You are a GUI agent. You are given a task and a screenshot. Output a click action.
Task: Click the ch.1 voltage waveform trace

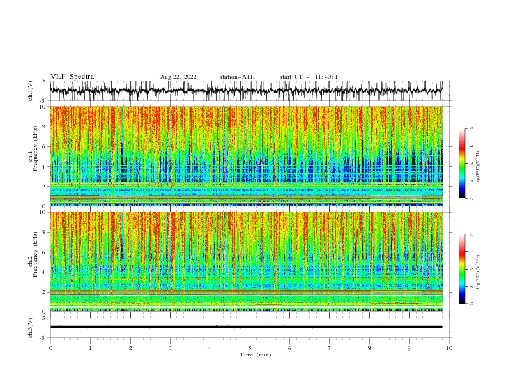(x=246, y=91)
